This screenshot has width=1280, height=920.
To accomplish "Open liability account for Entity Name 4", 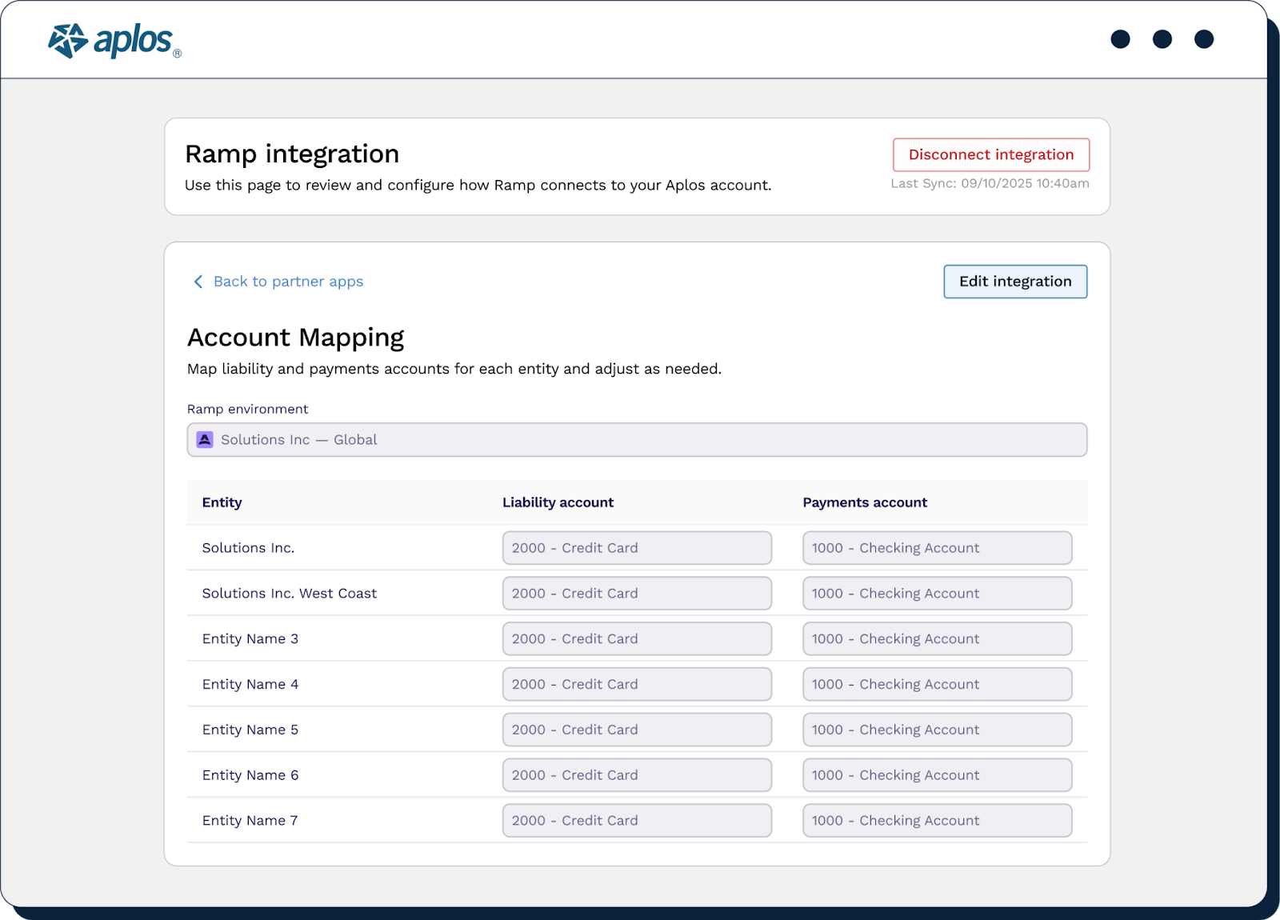I will click(637, 685).
